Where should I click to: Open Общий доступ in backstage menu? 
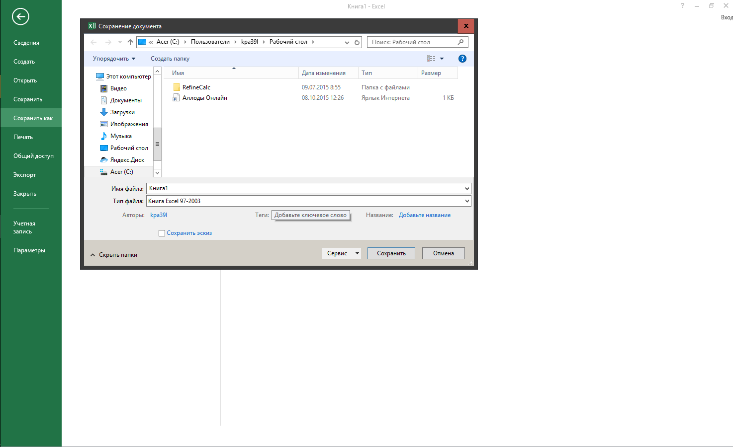click(x=31, y=156)
